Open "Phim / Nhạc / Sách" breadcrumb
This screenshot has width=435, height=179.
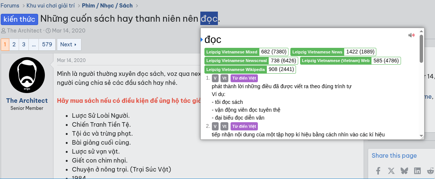(x=107, y=6)
